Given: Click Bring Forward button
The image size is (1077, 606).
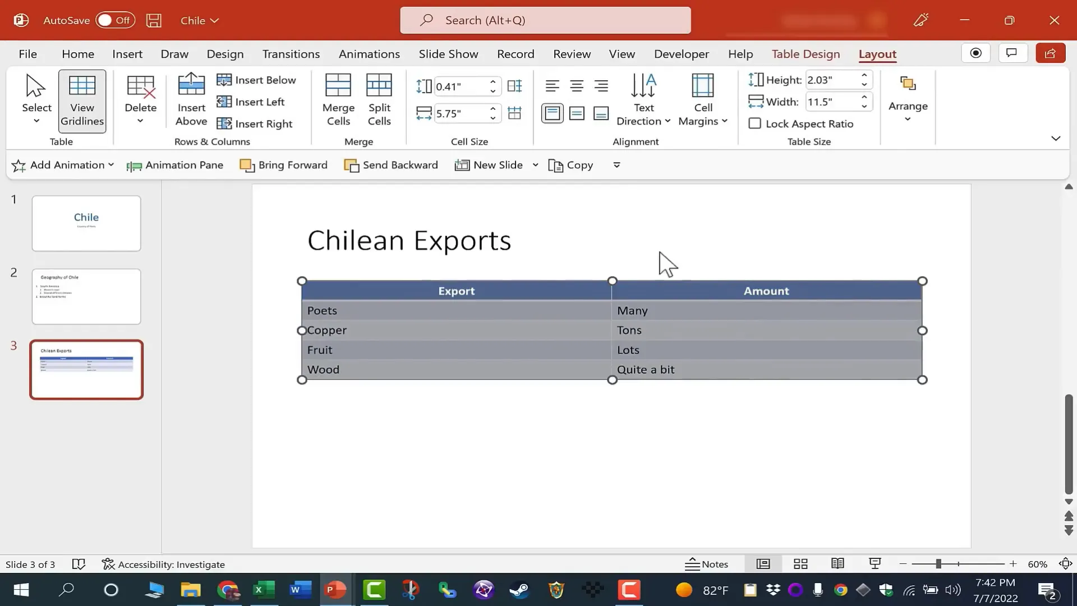Looking at the screenshot, I should [283, 165].
